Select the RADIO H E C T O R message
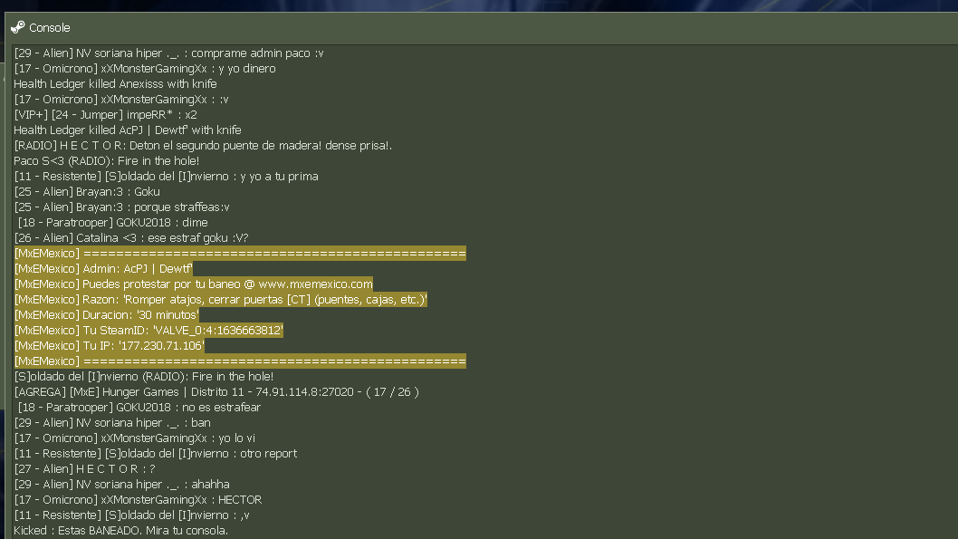 pos(203,146)
